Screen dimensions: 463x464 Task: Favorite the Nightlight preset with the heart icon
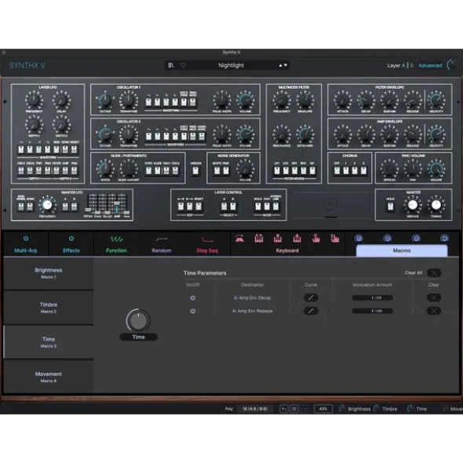[183, 65]
